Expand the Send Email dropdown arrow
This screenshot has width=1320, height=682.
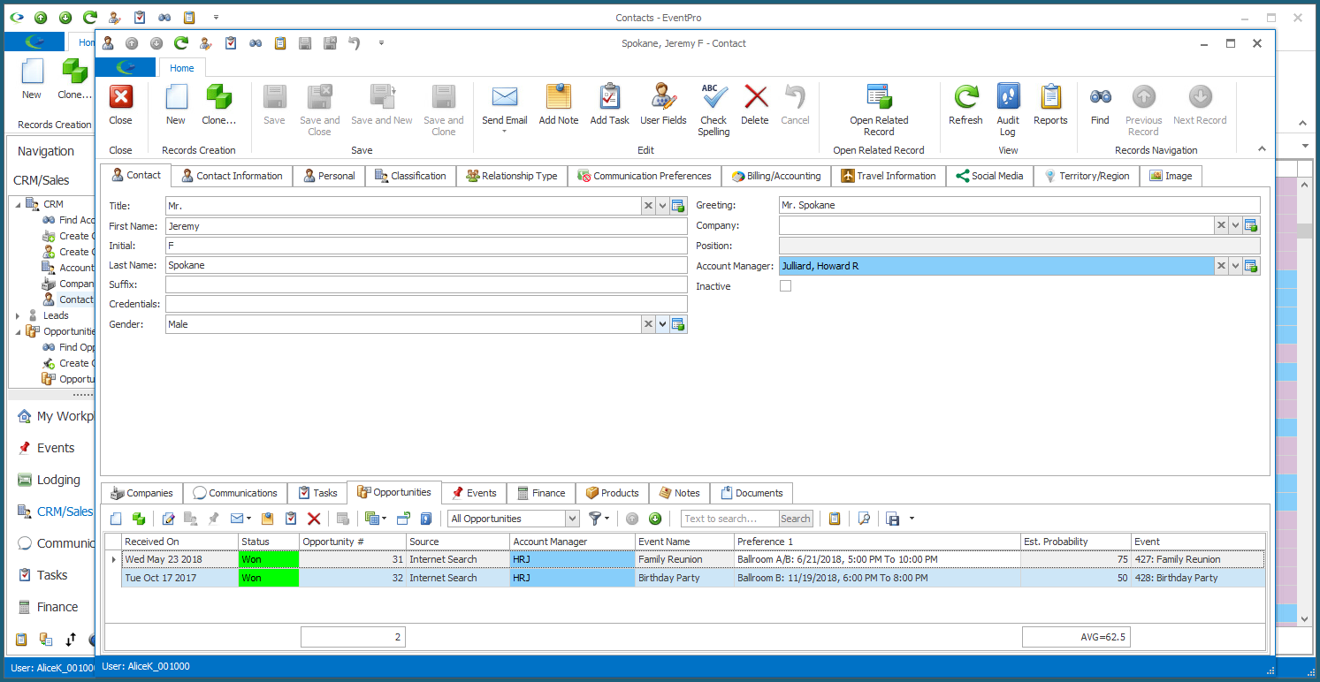pyautogui.click(x=504, y=133)
